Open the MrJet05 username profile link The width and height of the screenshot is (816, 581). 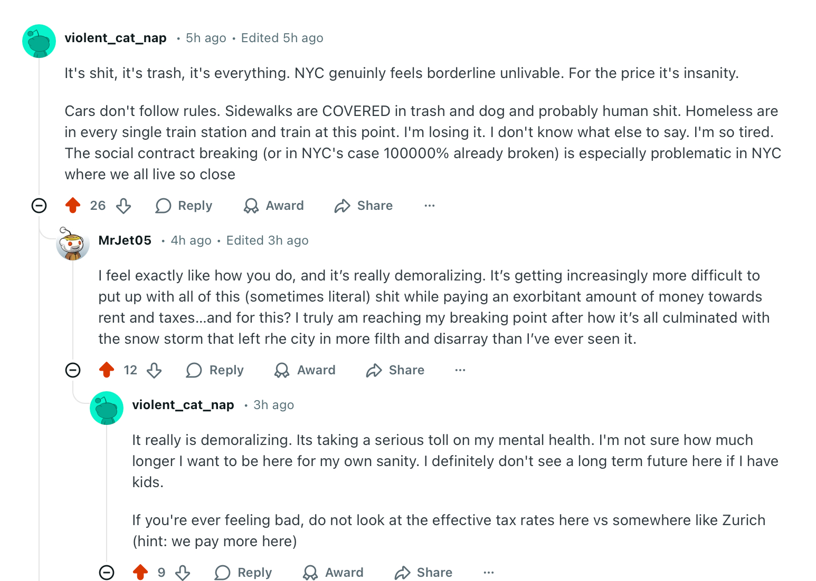125,240
